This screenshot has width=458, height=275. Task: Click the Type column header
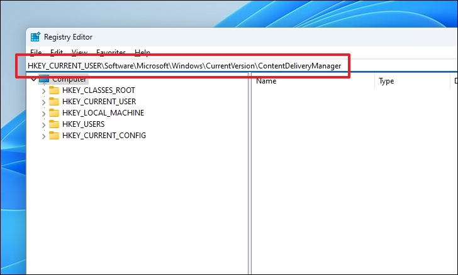click(x=413, y=81)
